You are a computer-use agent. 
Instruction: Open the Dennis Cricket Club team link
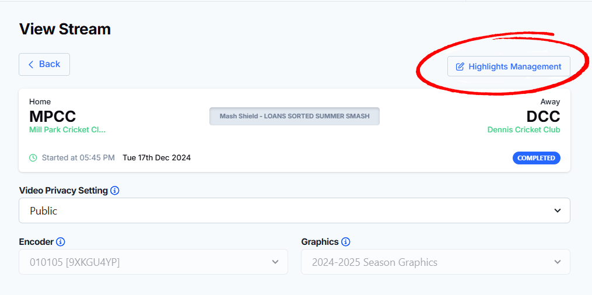pos(524,130)
